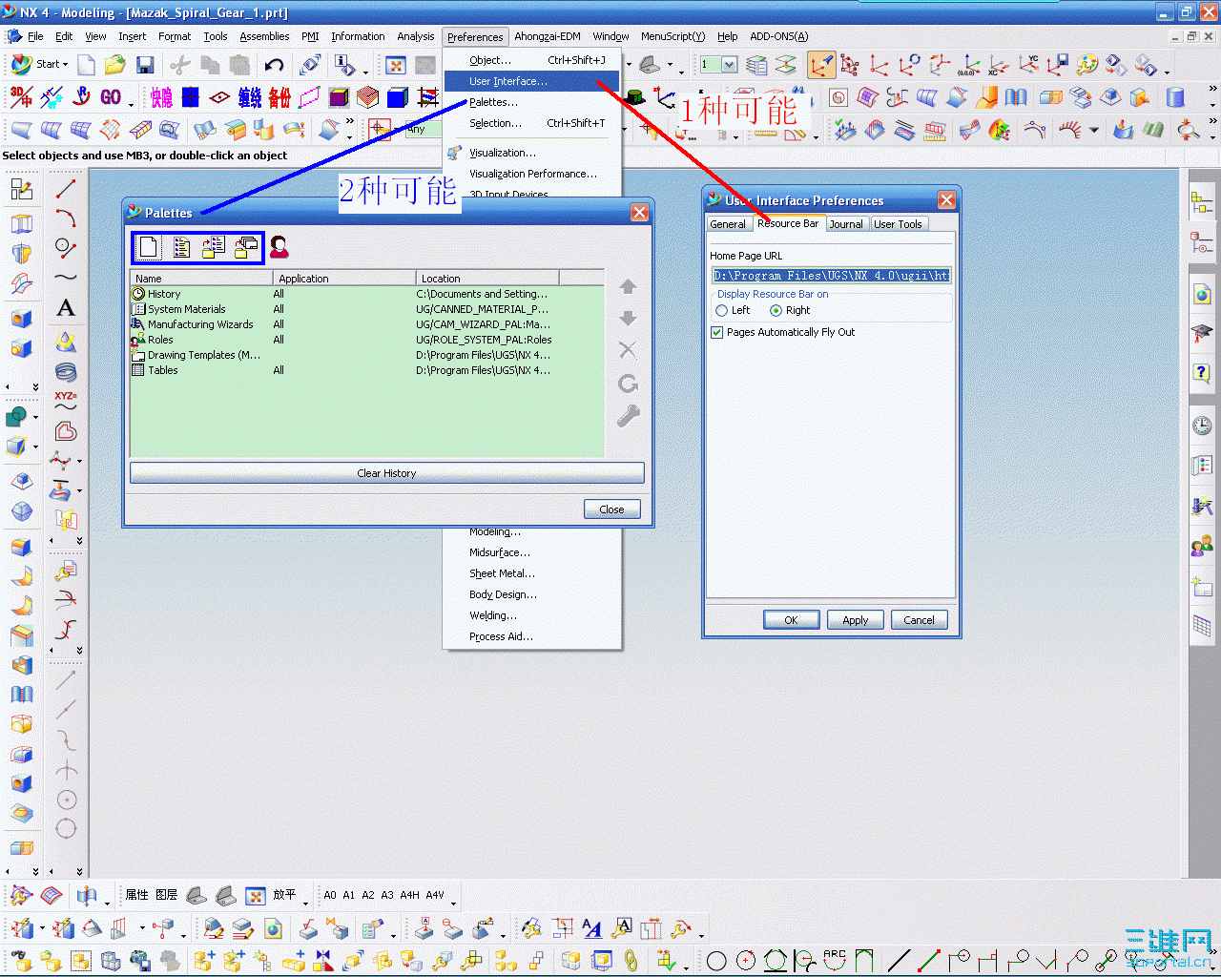The height and width of the screenshot is (977, 1221).
Task: Switch to the General tab
Action: [x=728, y=224]
